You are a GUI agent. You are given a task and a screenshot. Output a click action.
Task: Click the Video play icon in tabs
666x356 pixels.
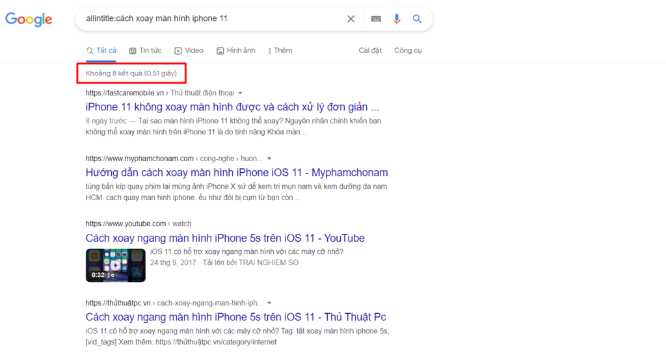tap(178, 51)
